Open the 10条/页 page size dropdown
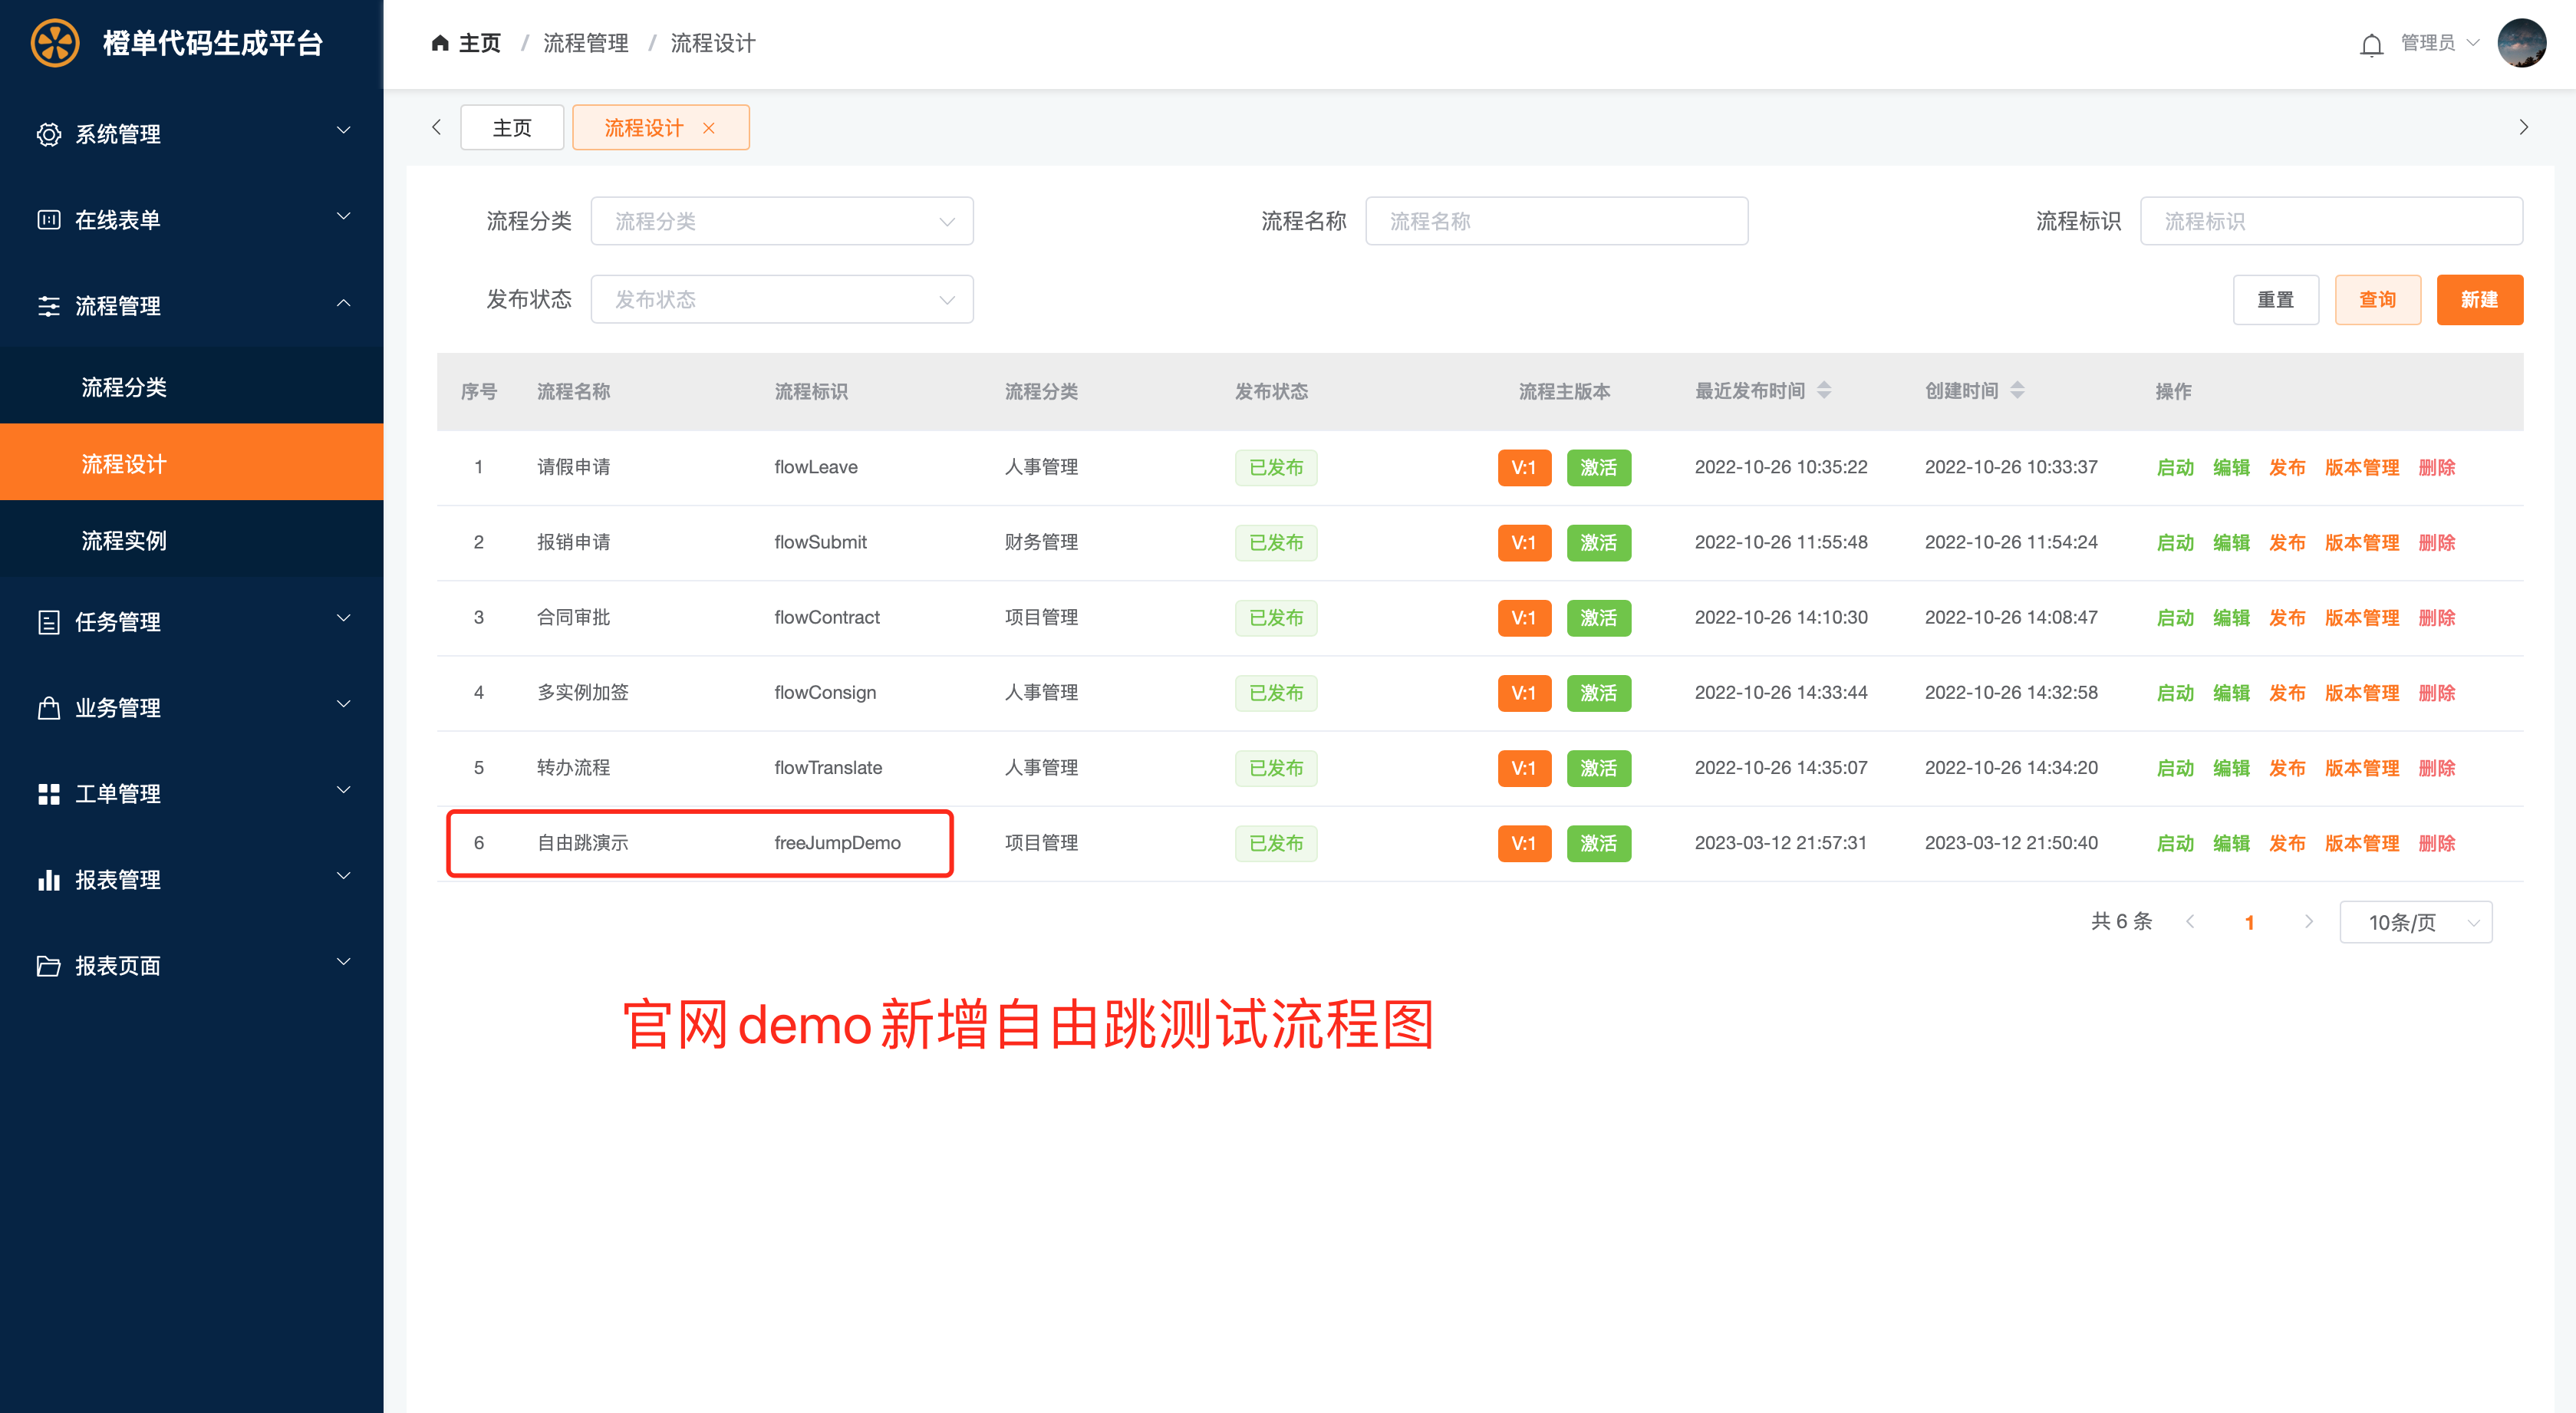This screenshot has height=1413, width=2576. [x=2415, y=922]
